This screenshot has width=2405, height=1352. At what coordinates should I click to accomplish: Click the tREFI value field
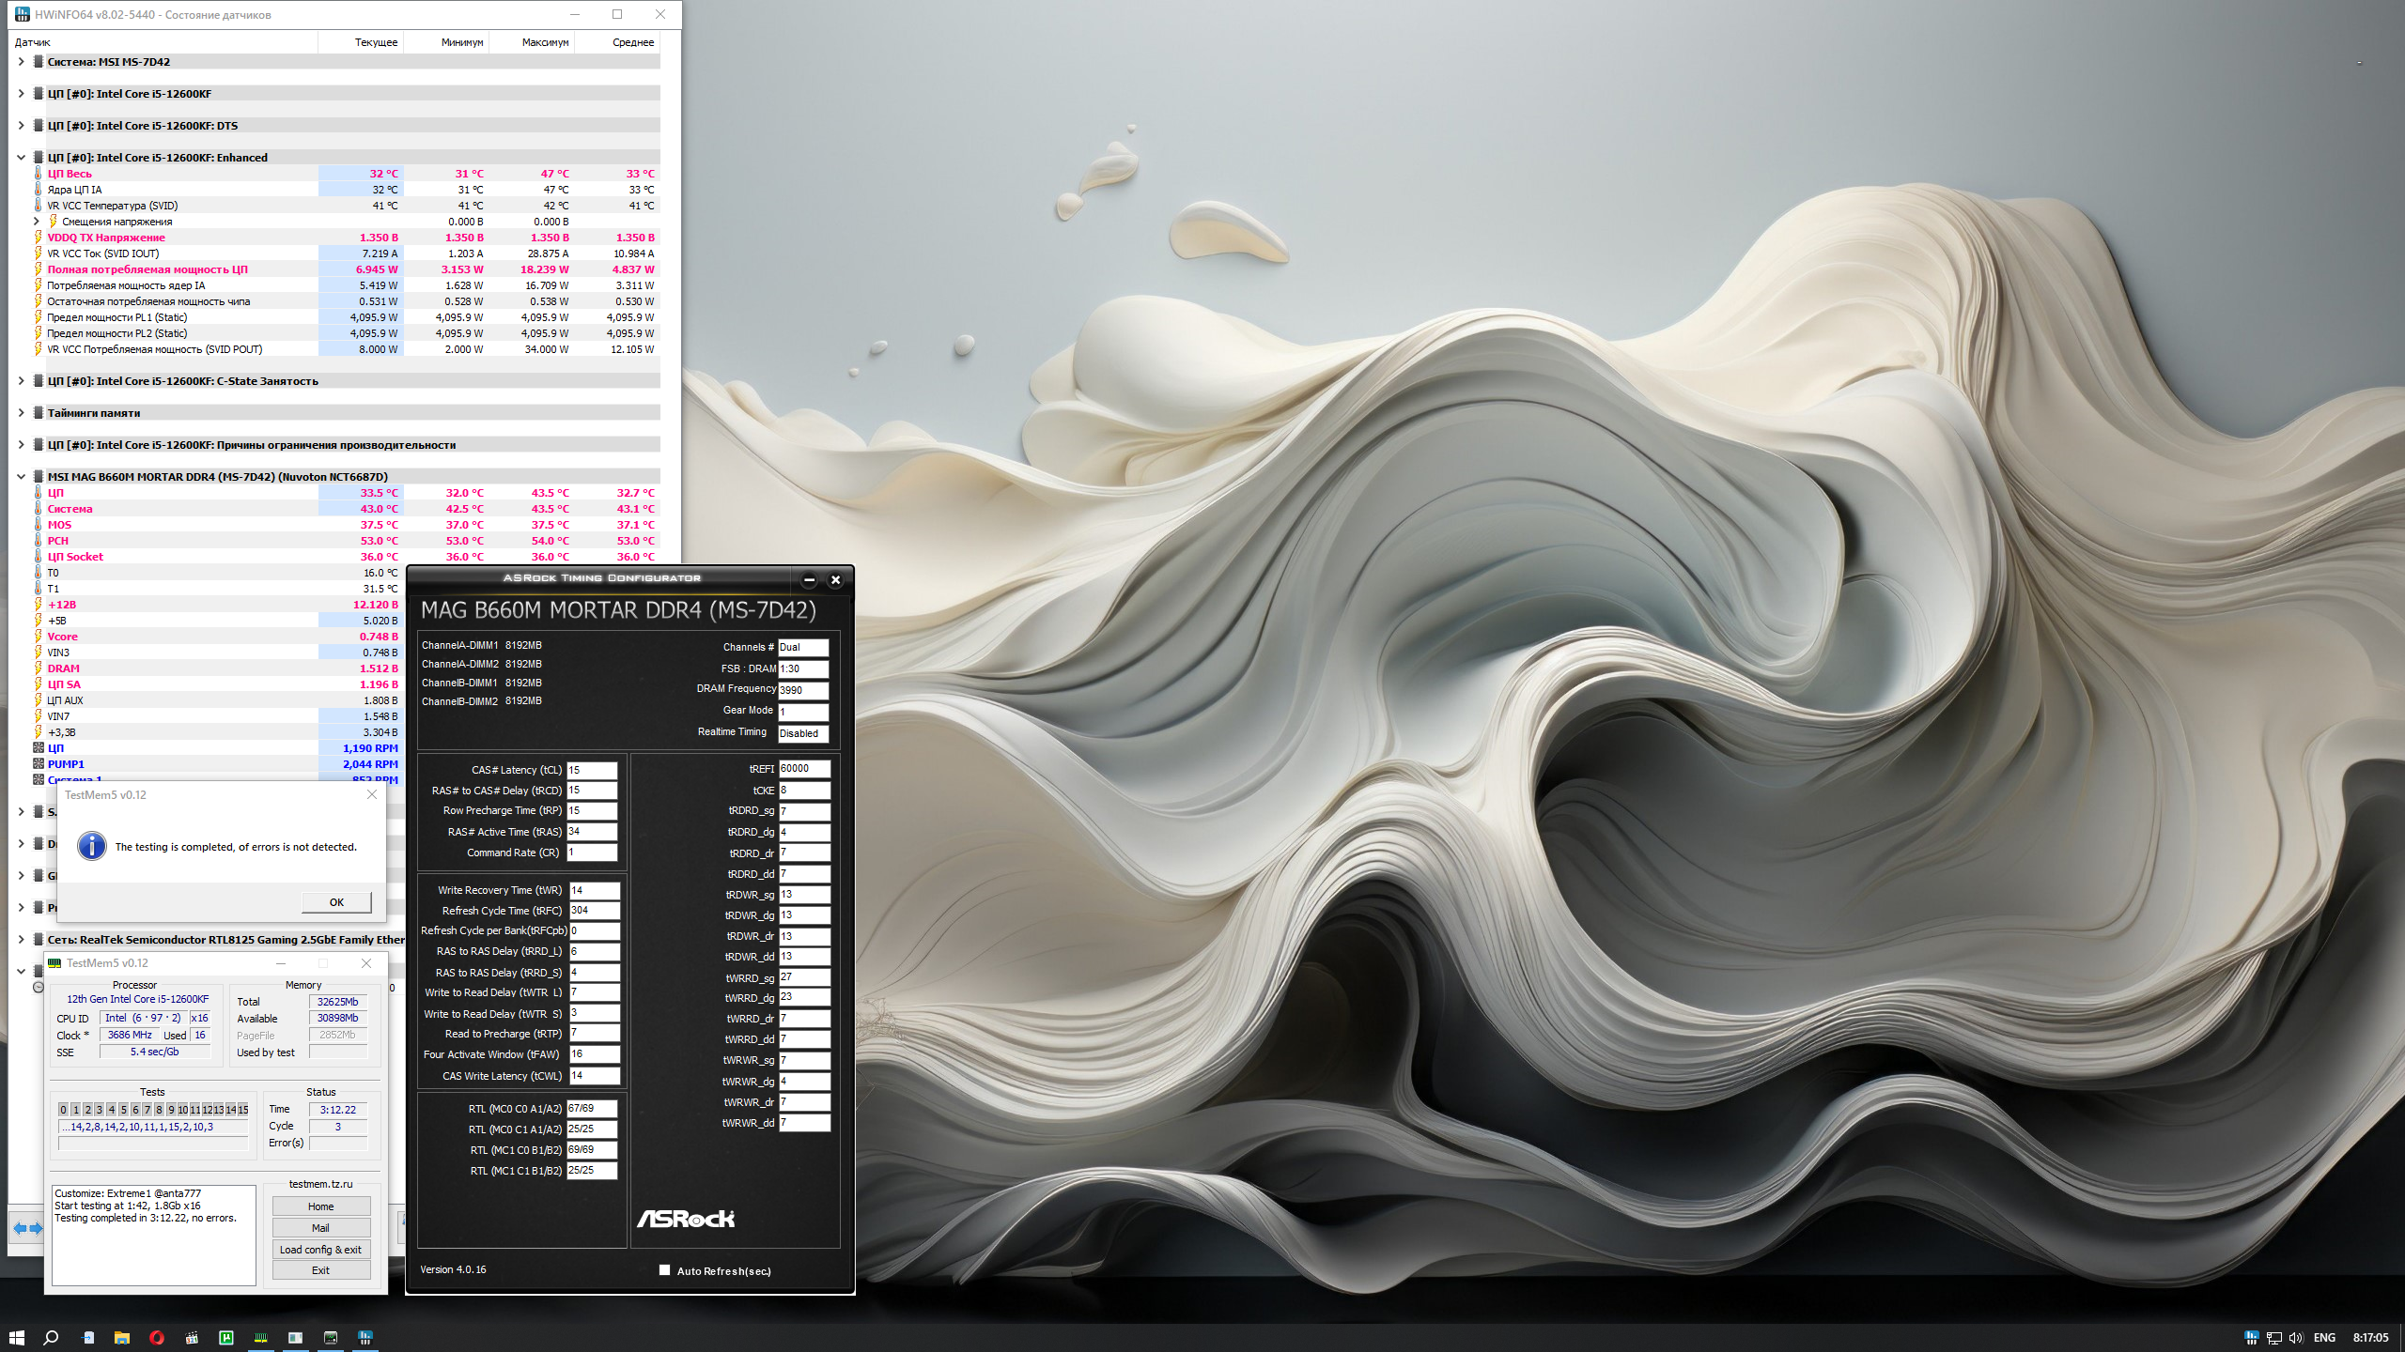[x=803, y=769]
